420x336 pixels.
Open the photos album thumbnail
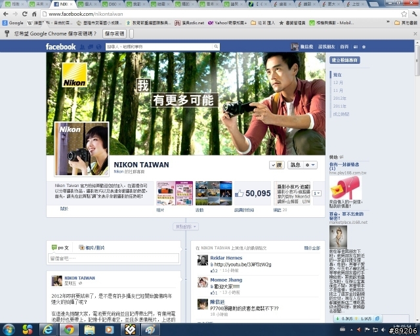pyautogui.click(x=175, y=193)
